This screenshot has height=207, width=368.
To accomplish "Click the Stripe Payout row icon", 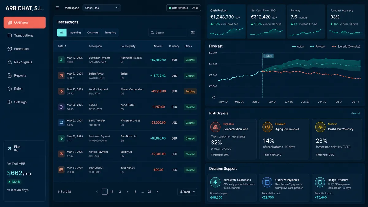I will click(61, 75).
